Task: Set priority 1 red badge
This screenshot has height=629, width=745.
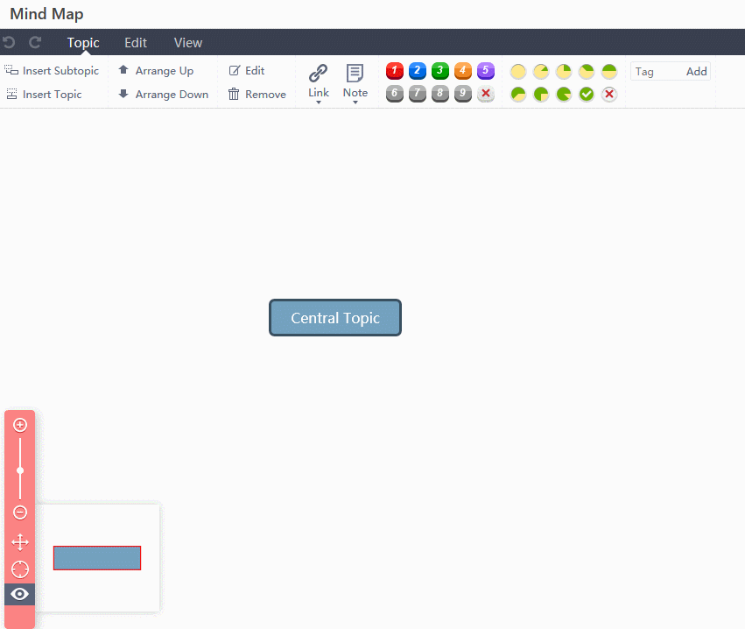Action: click(394, 71)
